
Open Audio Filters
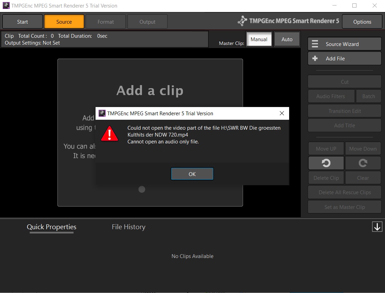click(331, 96)
